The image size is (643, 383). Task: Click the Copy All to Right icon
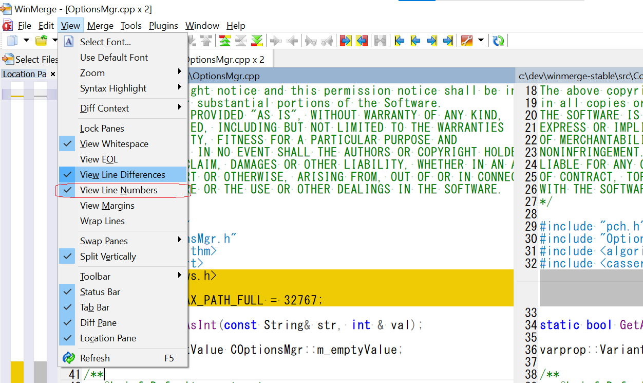coord(345,41)
